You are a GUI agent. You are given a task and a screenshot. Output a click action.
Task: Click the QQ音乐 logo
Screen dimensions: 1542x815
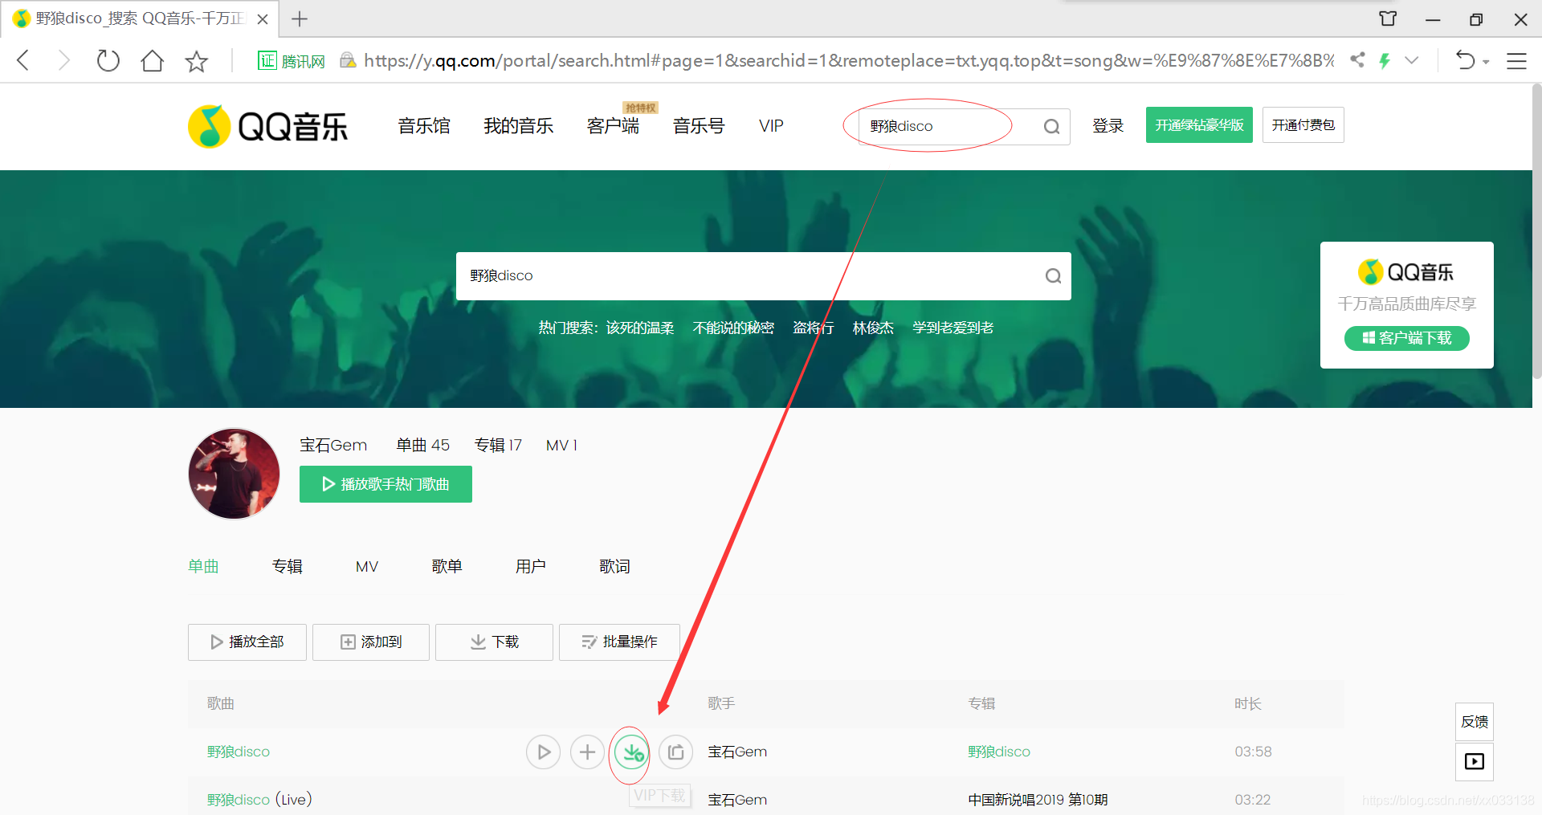point(267,125)
